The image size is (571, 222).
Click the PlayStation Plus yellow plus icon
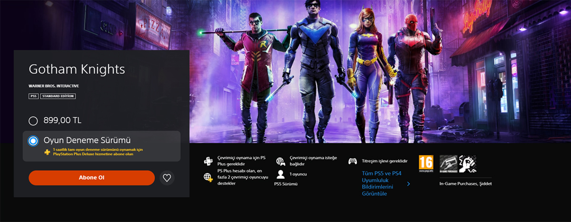(x=47, y=152)
